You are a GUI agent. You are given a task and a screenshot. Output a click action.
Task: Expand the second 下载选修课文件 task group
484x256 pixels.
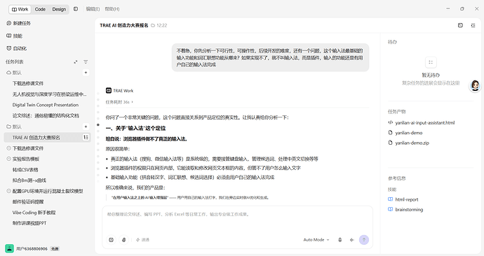8,148
